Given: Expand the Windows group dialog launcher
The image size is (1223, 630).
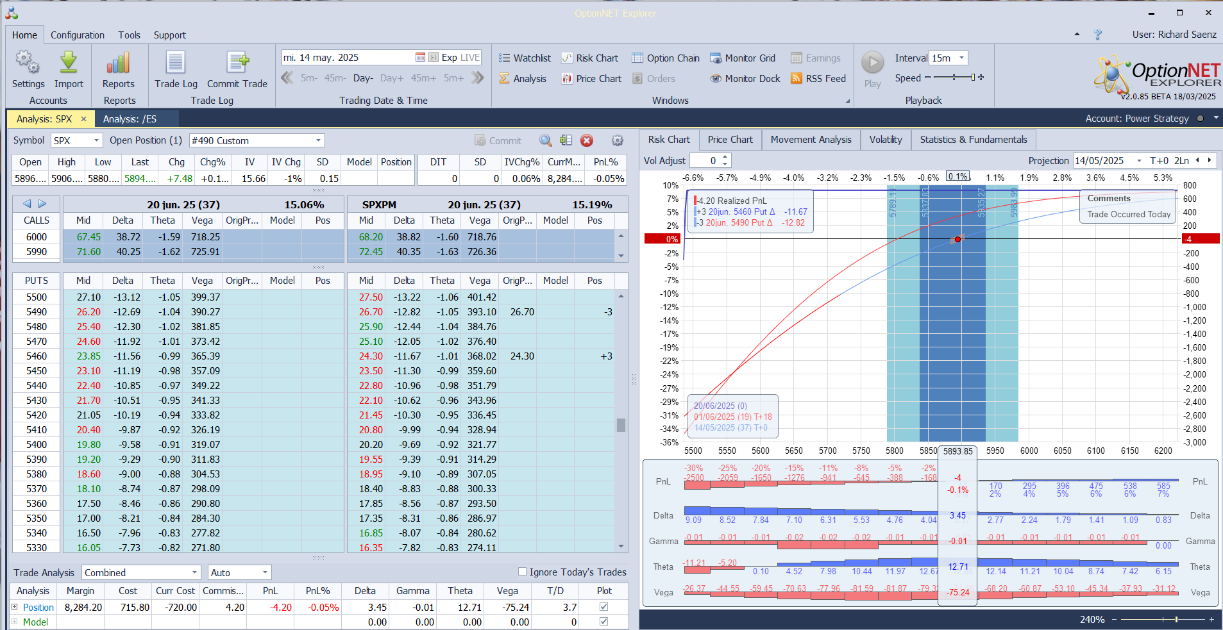Looking at the screenshot, I should [847, 101].
